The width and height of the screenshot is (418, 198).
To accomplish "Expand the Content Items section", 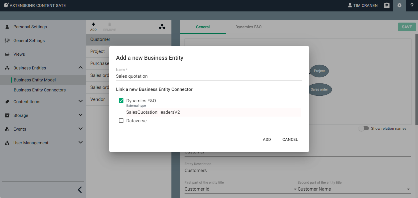I will pos(80,101).
